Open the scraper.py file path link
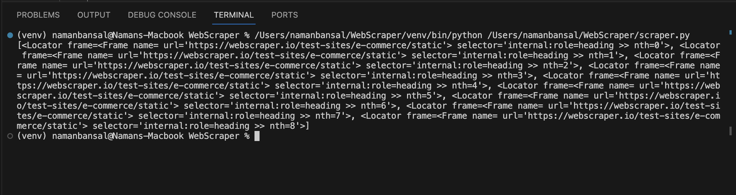Image resolution: width=736 pixels, height=195 pixels. point(589,35)
